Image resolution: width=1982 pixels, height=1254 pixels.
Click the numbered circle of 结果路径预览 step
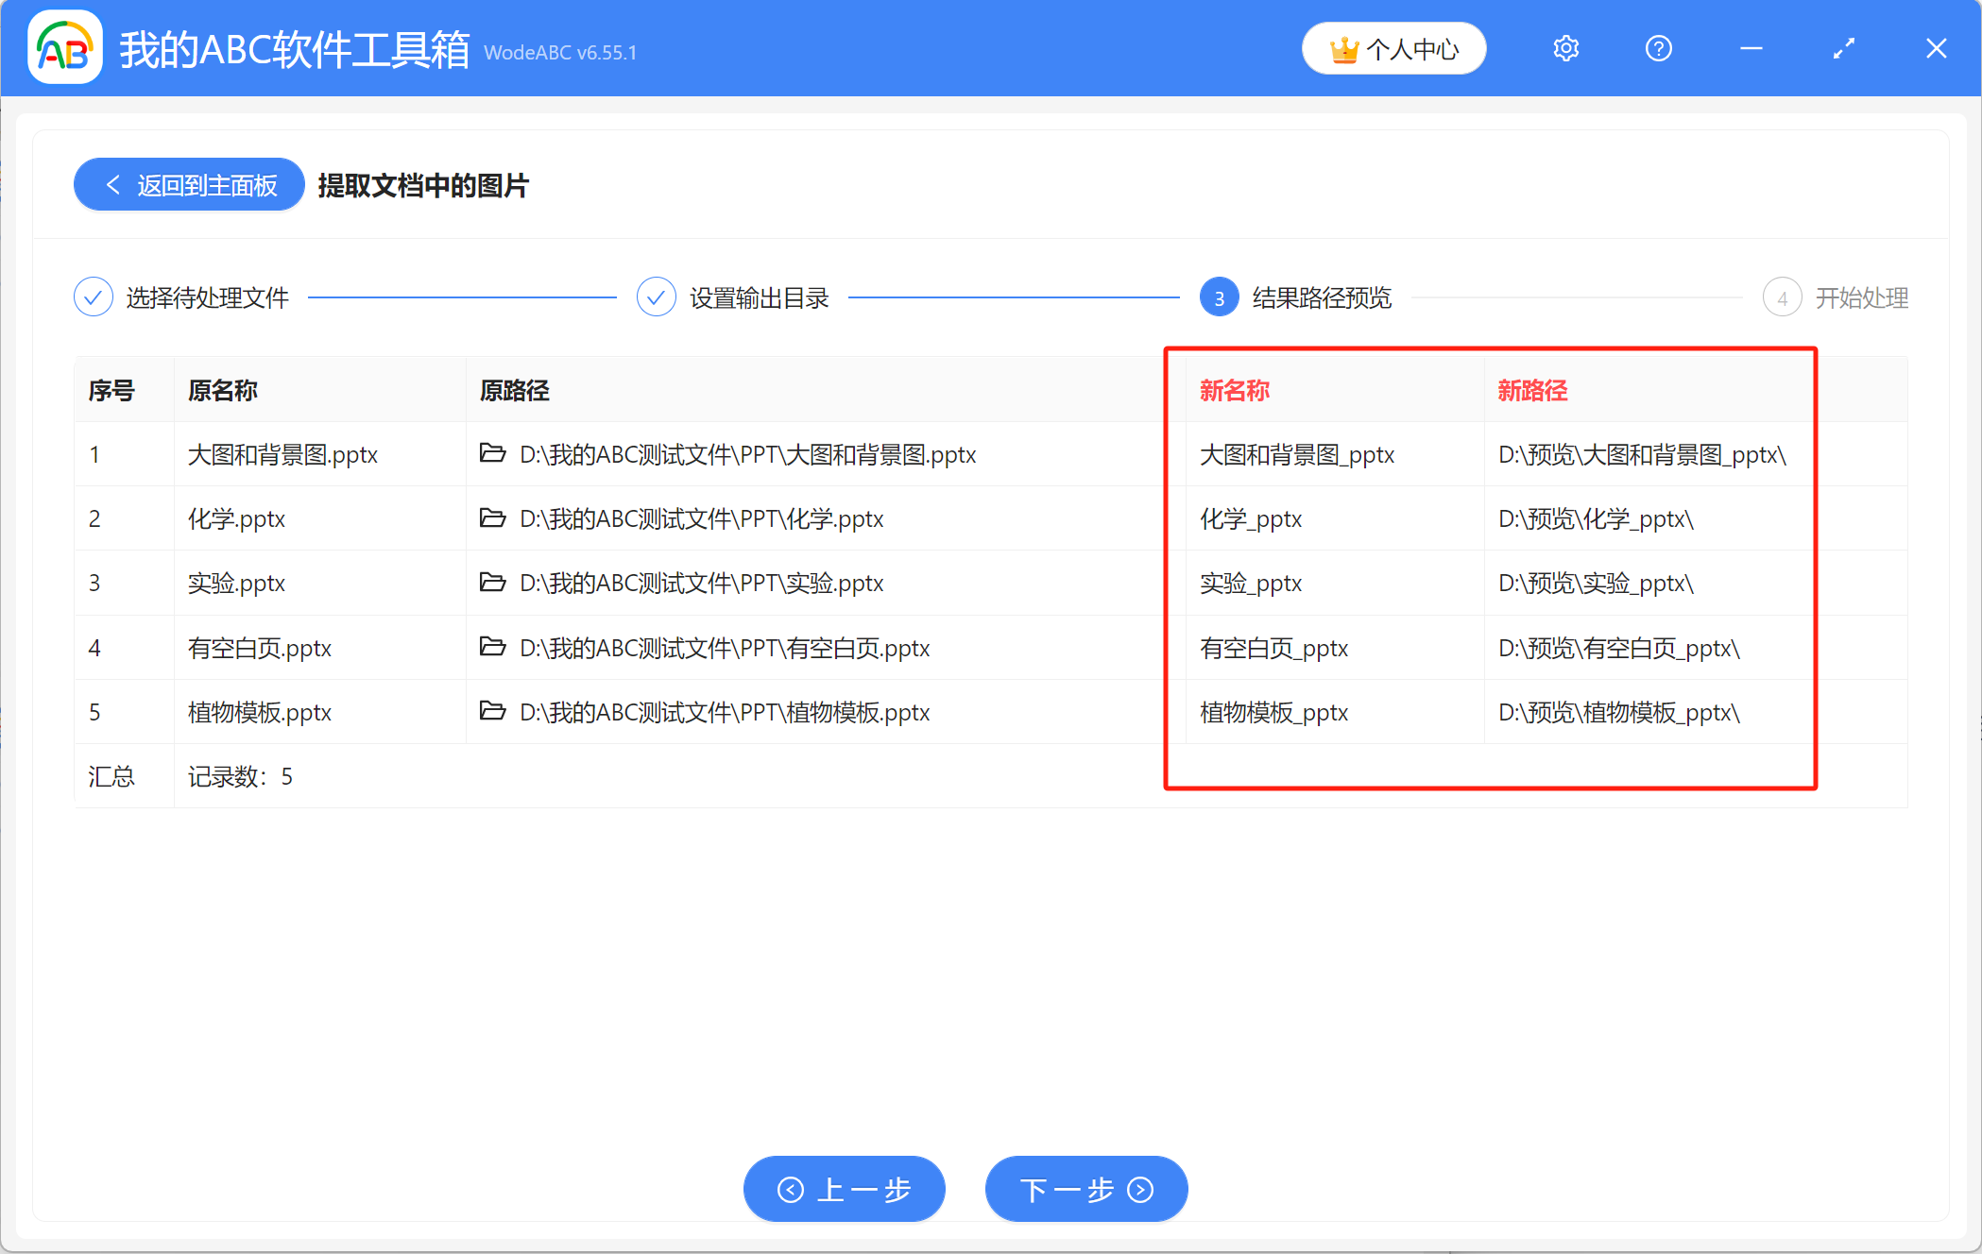1219,297
